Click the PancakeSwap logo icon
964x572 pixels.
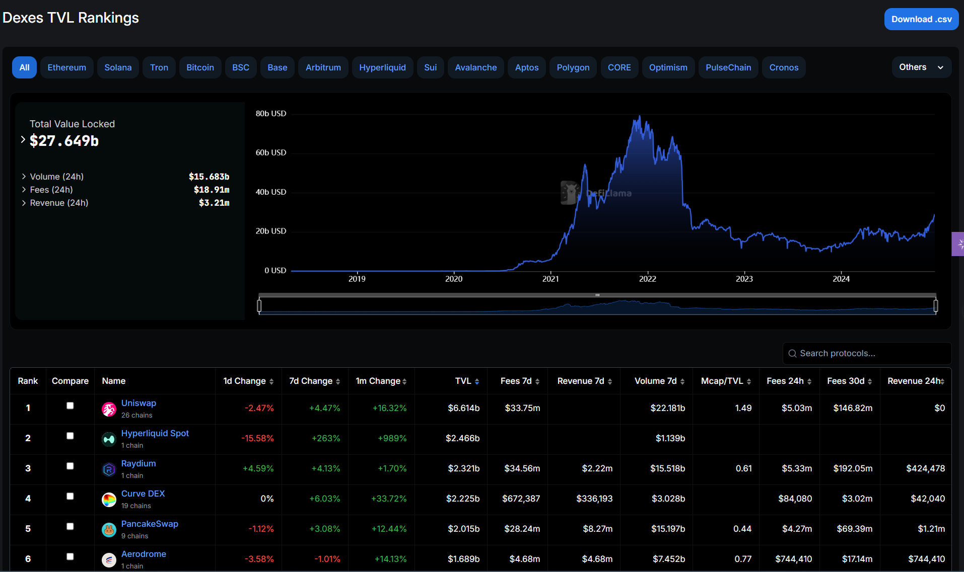109,530
